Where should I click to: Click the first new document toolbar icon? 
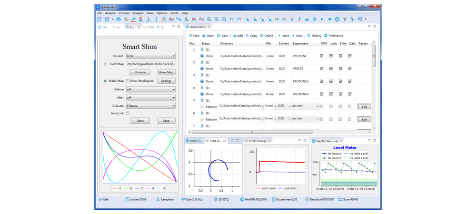pyautogui.click(x=99, y=19)
